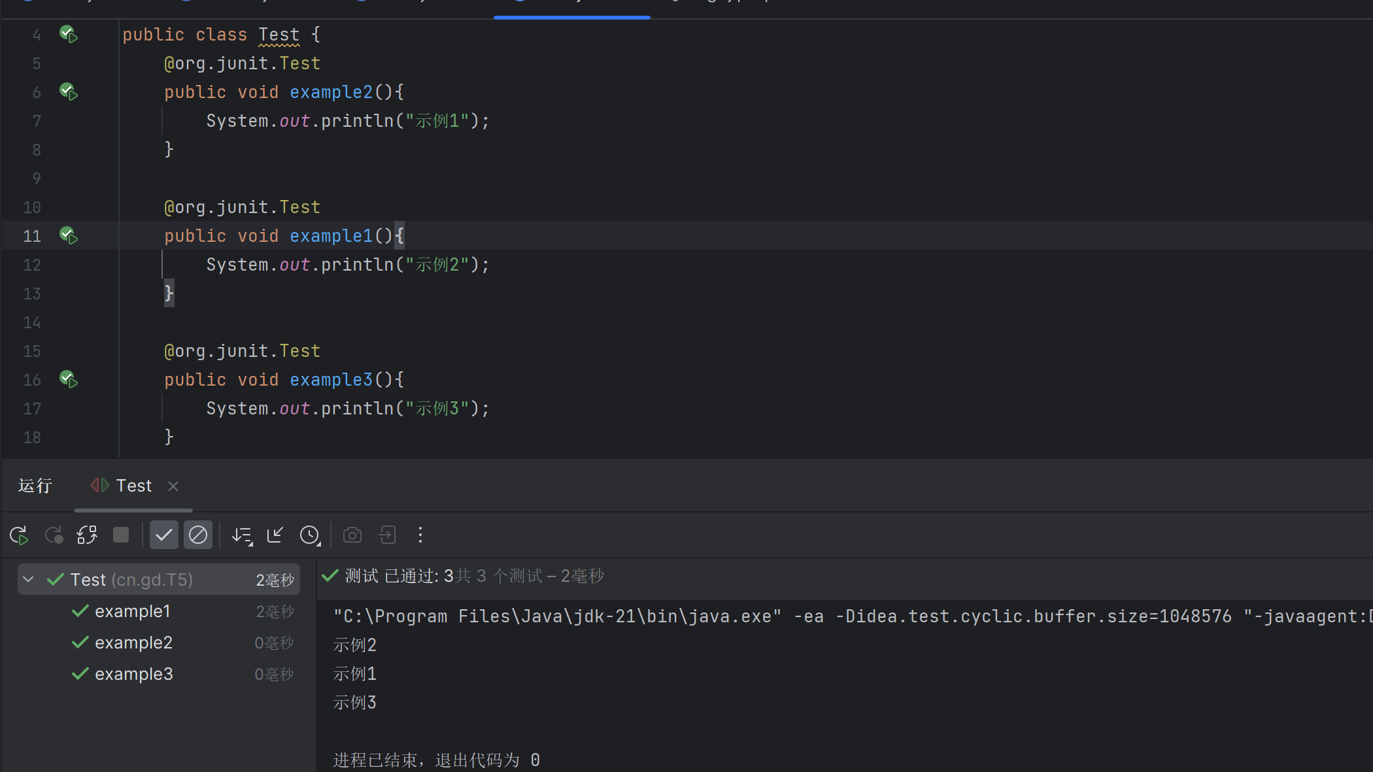This screenshot has height=772, width=1373.
Task: Rerun the Test configuration
Action: tap(20, 535)
